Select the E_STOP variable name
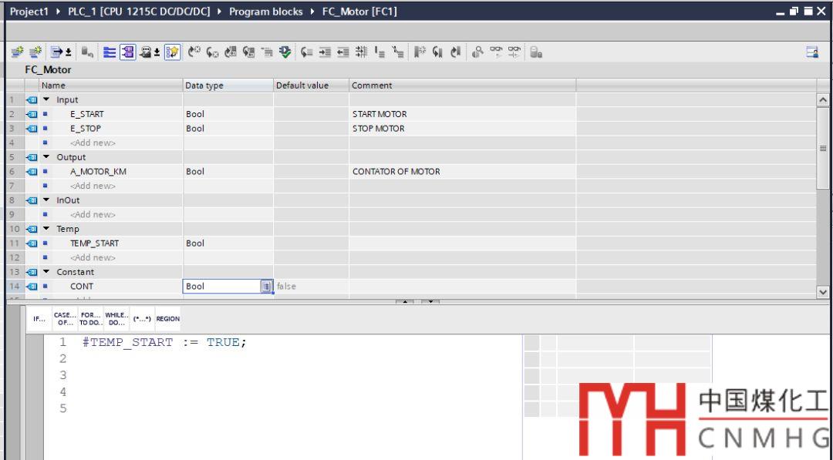 point(86,129)
